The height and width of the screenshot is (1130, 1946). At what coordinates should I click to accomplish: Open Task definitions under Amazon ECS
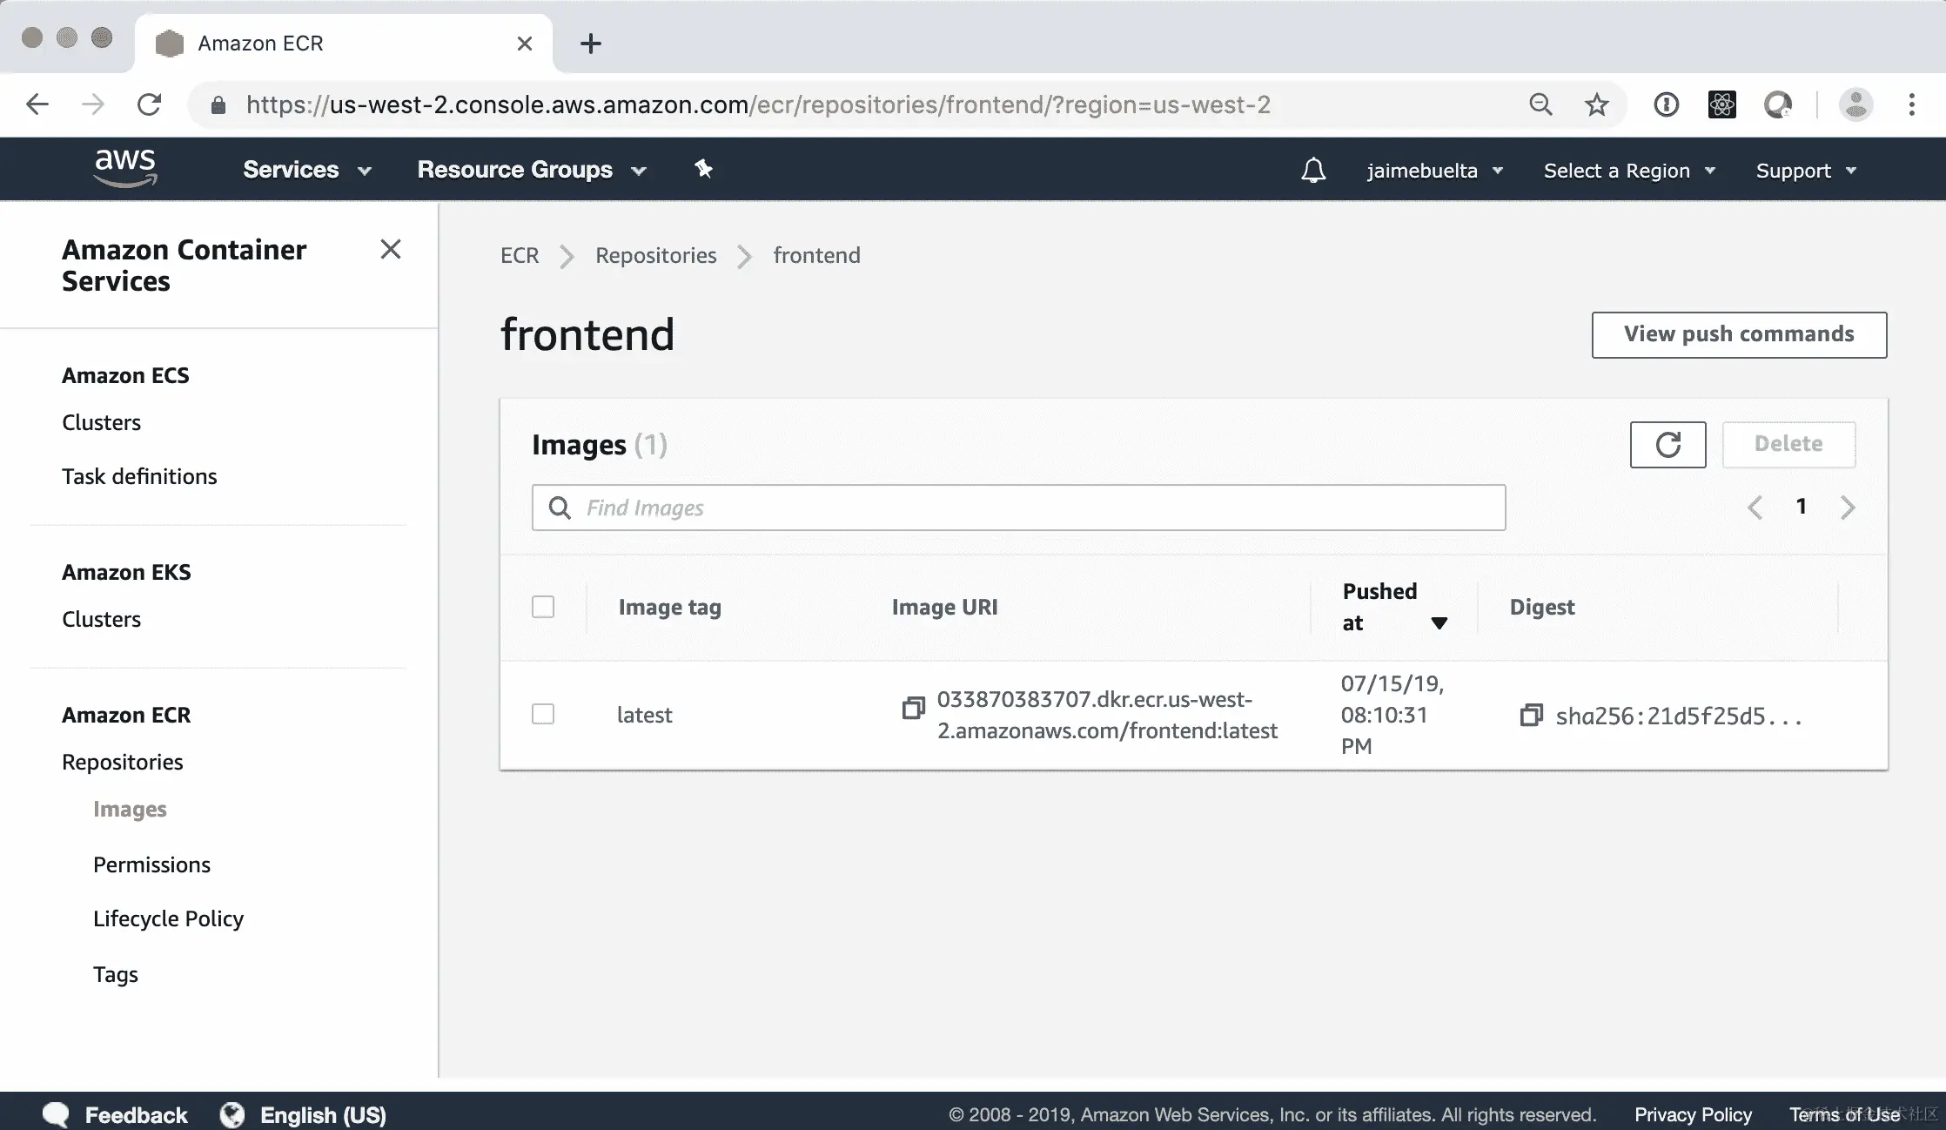pyautogui.click(x=139, y=477)
